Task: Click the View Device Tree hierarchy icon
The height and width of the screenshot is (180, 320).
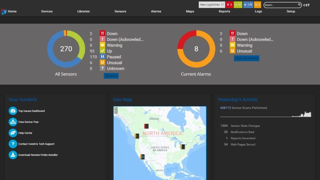Action: coord(13,122)
